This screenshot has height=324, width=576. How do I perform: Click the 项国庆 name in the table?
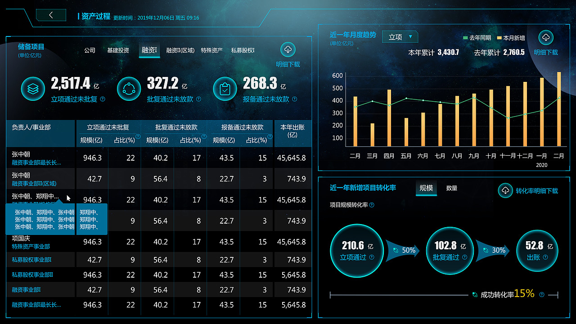coord(21,238)
